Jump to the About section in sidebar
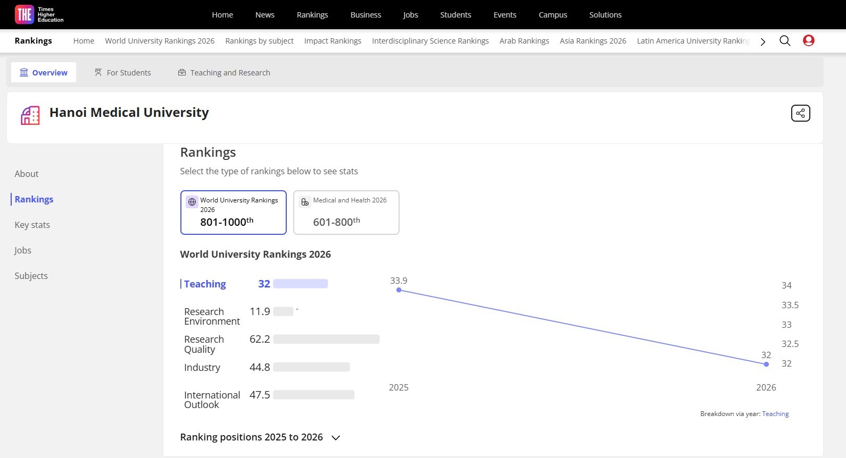The height and width of the screenshot is (458, 846). (27, 174)
